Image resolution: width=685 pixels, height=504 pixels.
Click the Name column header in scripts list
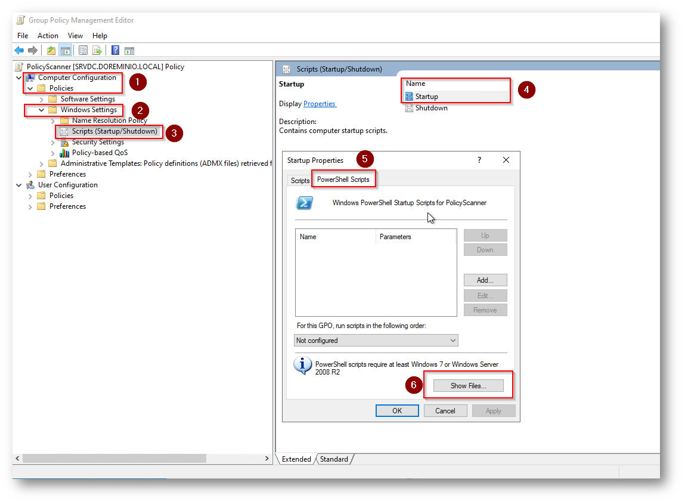pos(336,237)
